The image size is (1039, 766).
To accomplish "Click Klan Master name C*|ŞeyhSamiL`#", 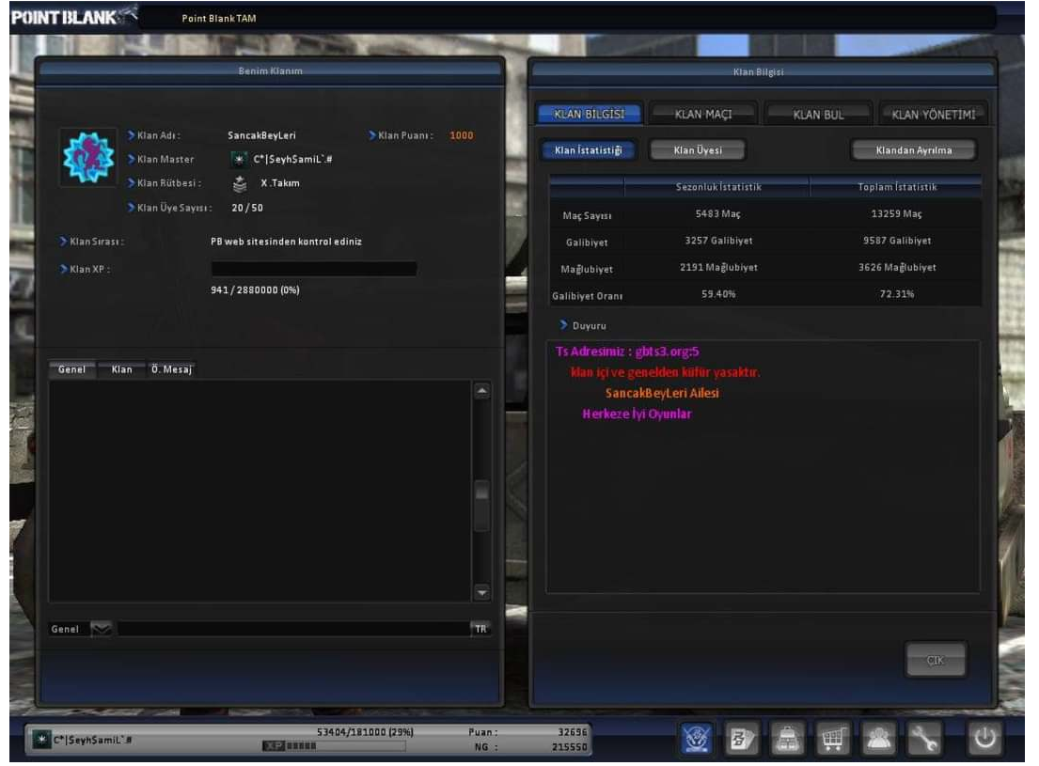I will 292,159.
